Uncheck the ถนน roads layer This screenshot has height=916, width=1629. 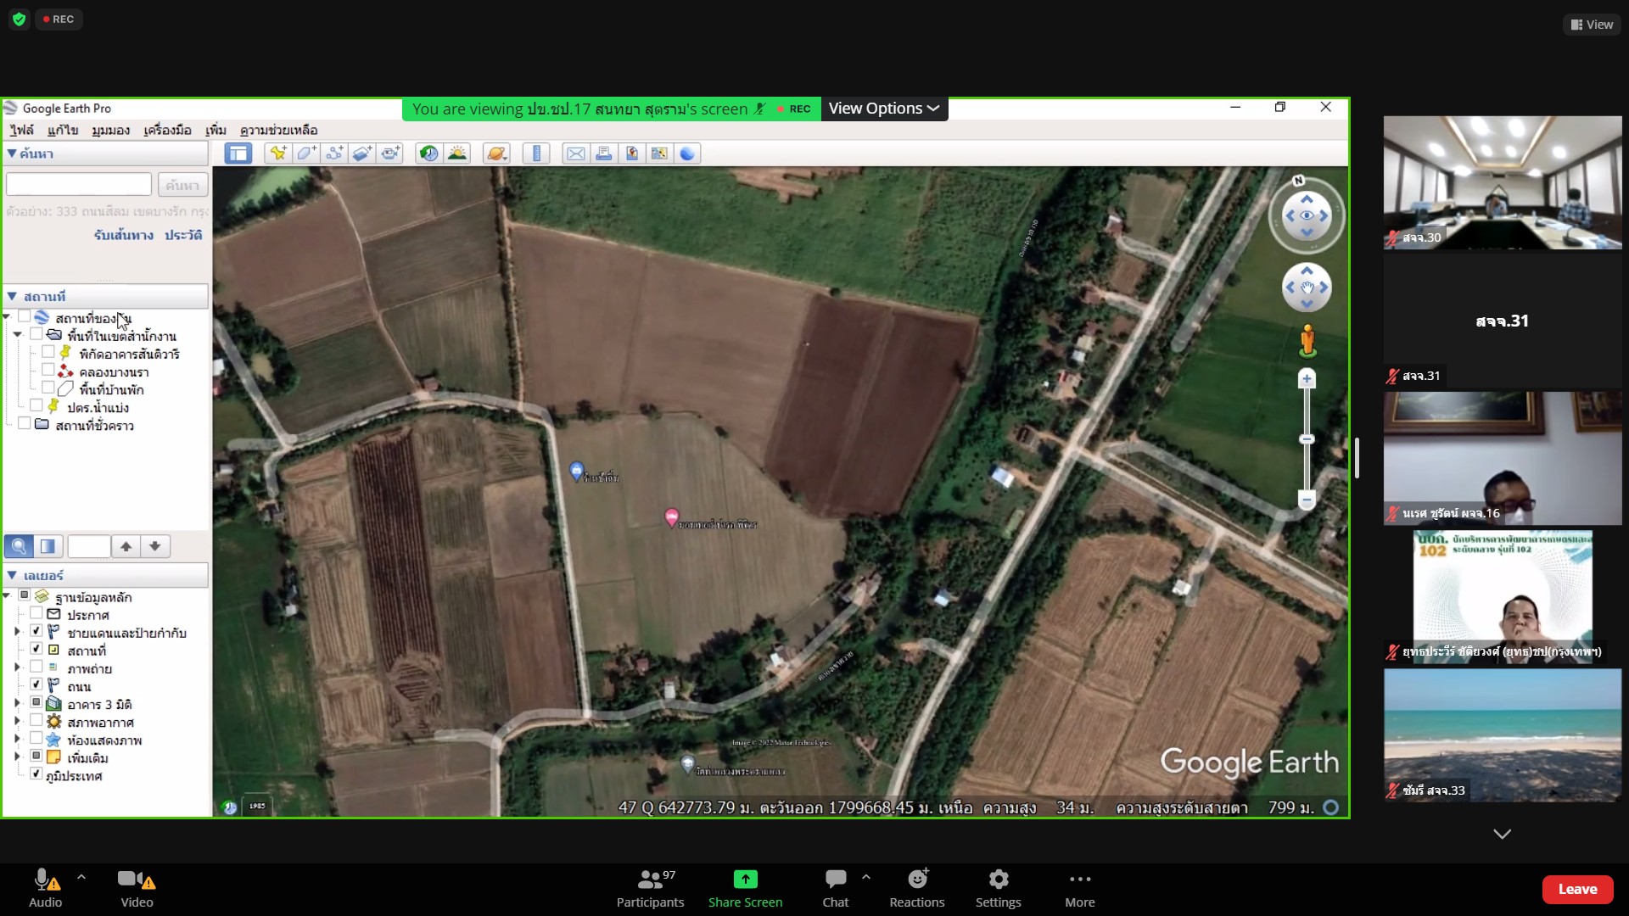click(x=36, y=684)
